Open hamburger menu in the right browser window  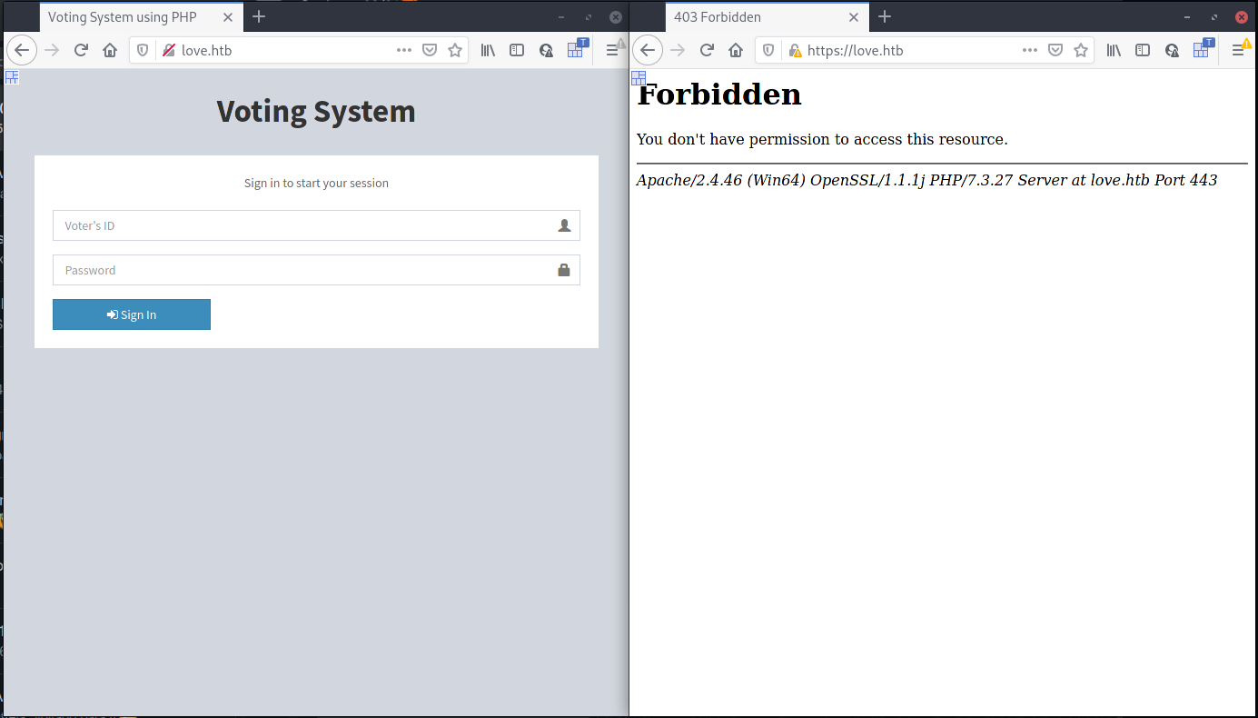[1238, 51]
